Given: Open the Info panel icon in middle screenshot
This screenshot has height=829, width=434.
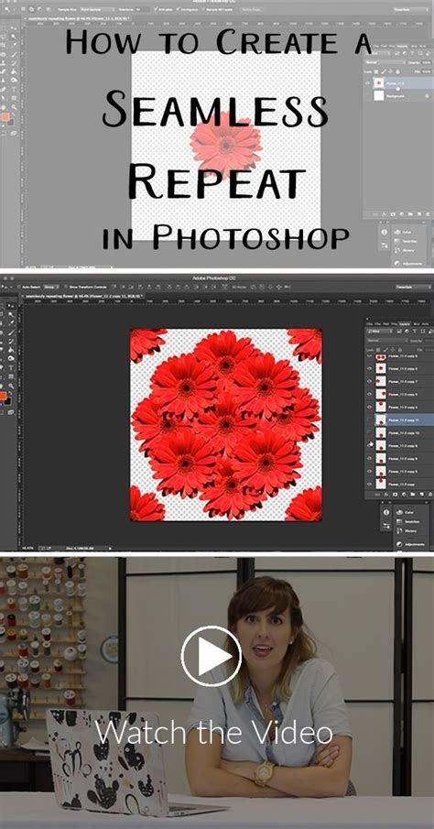Looking at the screenshot, I should (x=385, y=512).
